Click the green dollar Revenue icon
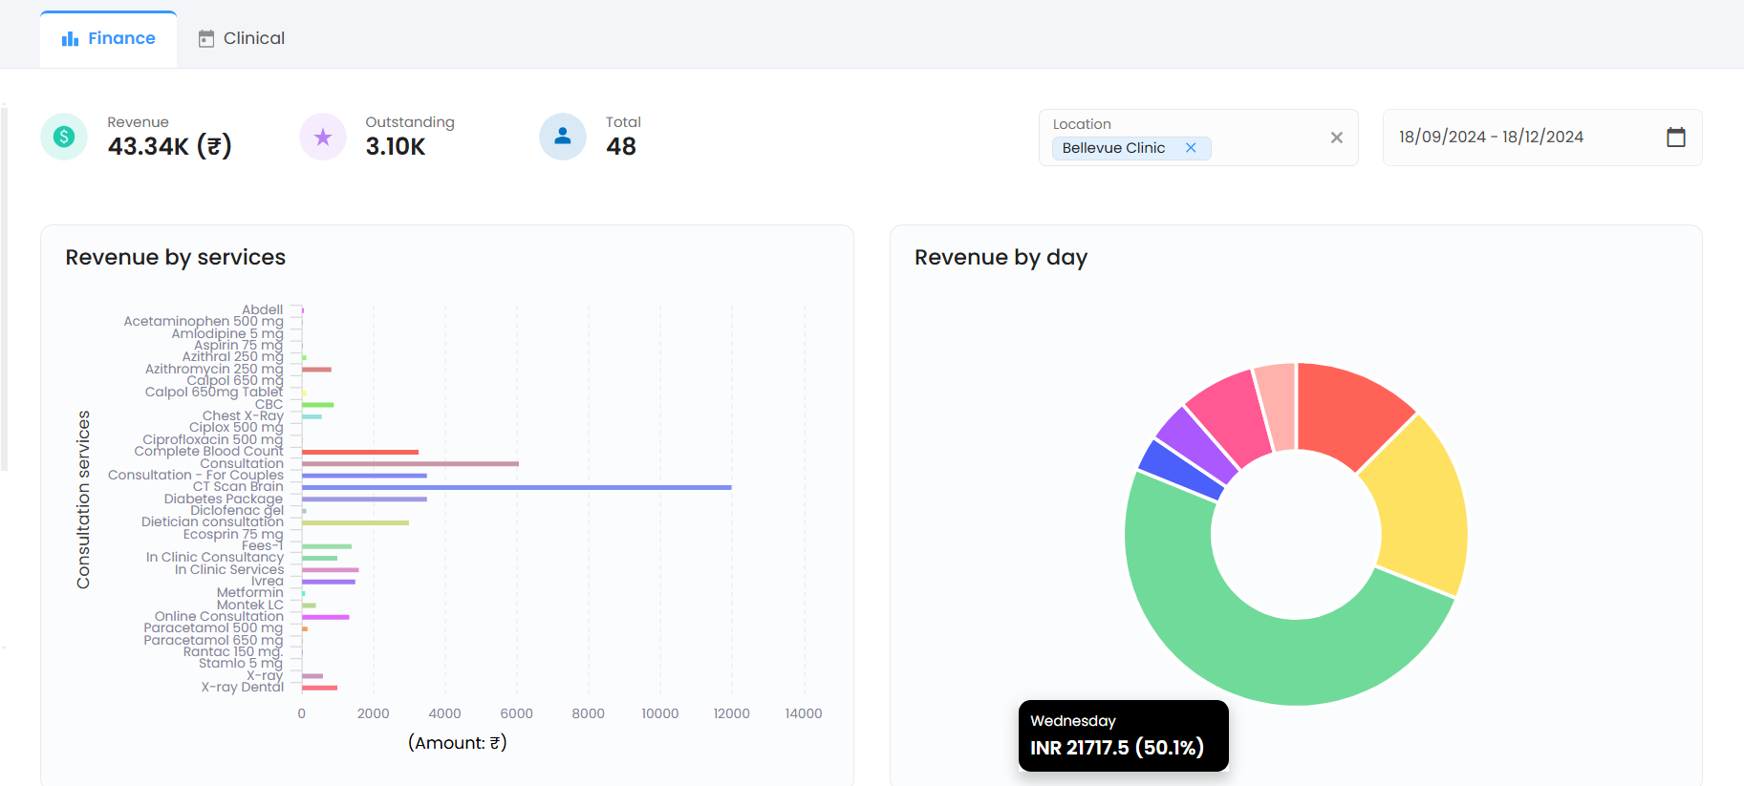Viewport: 1744px width, 786px height. click(x=64, y=137)
